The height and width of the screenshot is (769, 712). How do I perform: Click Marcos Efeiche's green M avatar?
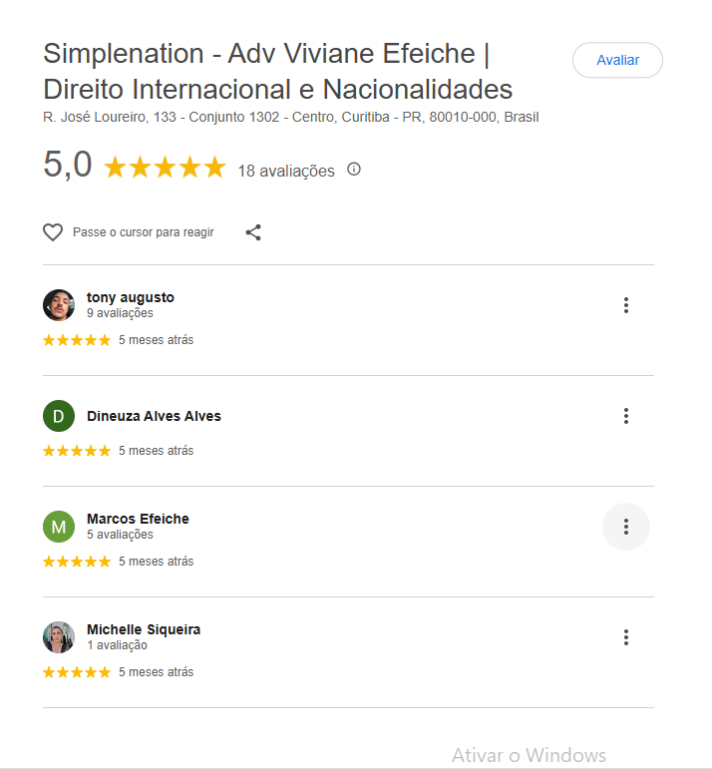(59, 527)
